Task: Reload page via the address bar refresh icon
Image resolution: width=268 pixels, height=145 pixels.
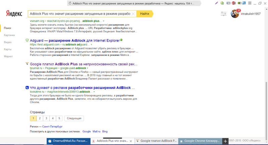Action: pyautogui.click(x=70, y=3)
